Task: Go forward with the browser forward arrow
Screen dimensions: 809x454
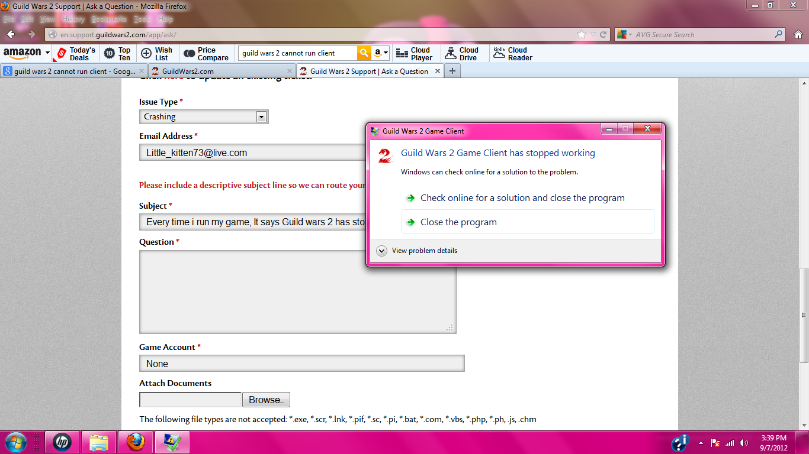Action: [31, 34]
